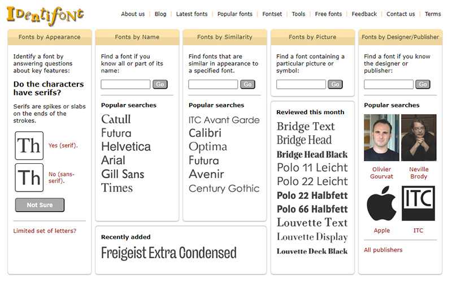Open the All publishers link
The image size is (452, 282).
point(383,250)
